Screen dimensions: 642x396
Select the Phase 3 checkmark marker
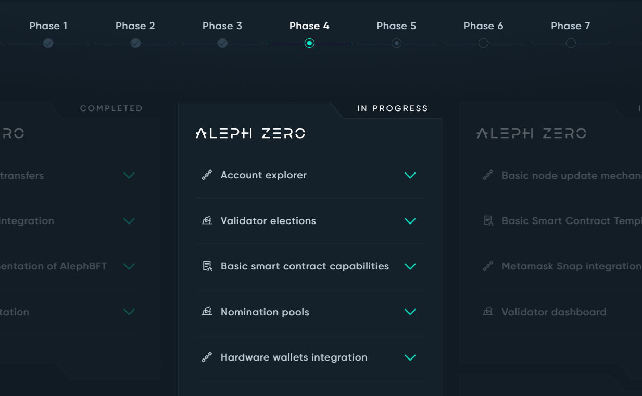point(222,43)
